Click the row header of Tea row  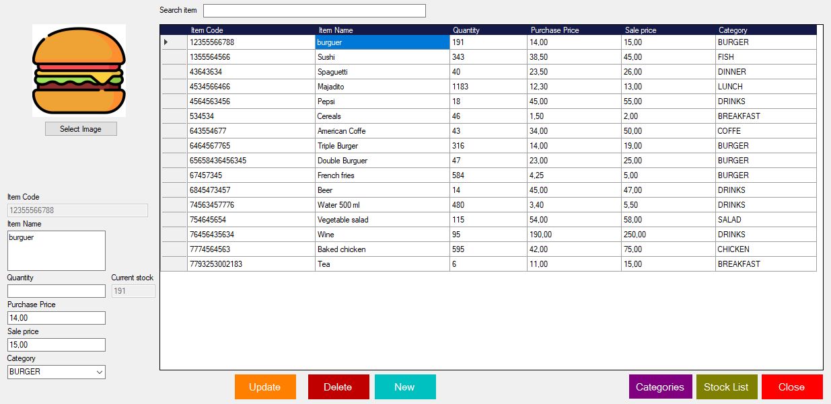click(x=174, y=264)
